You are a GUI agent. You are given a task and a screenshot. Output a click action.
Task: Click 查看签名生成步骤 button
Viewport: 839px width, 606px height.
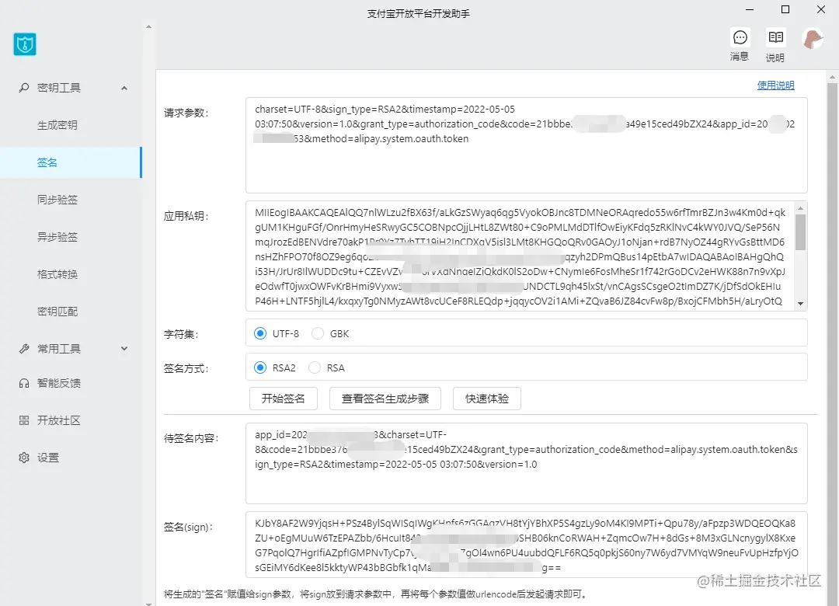coord(385,399)
